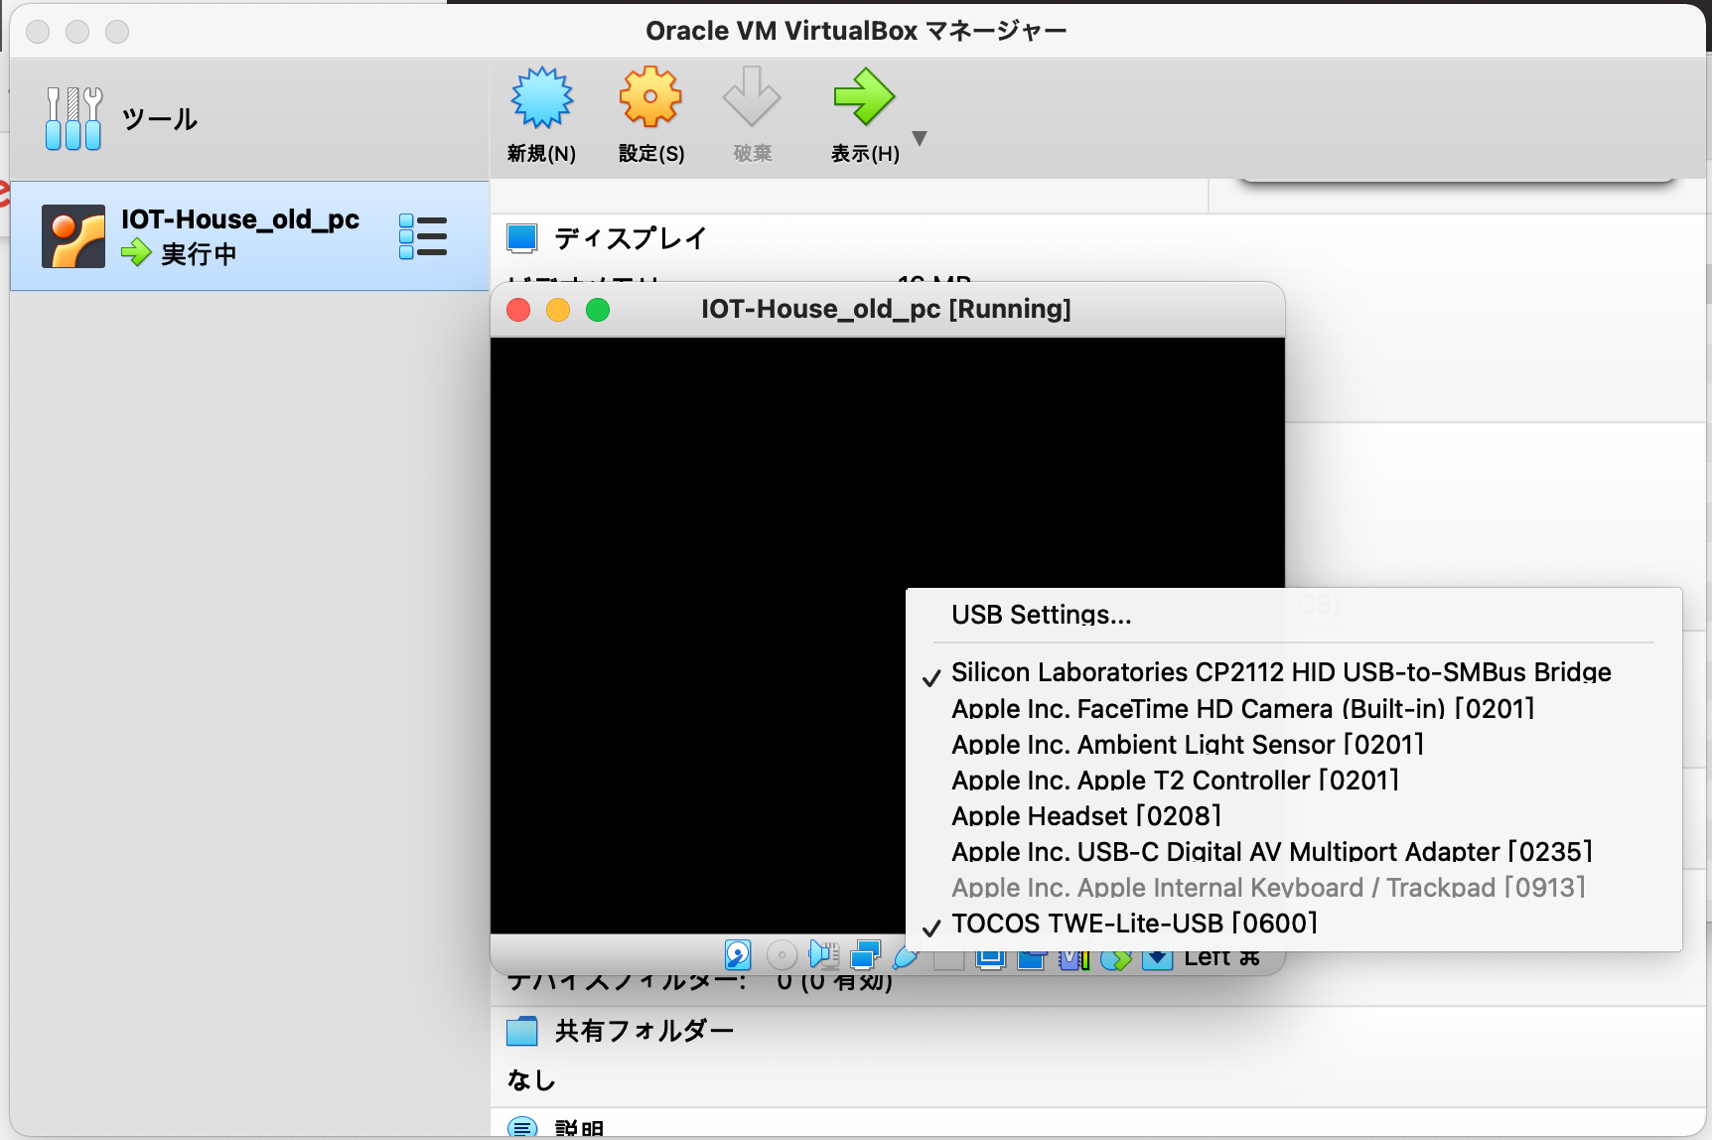This screenshot has height=1140, width=1712.
Task: Click the display status bar icon
Action: [x=990, y=958]
